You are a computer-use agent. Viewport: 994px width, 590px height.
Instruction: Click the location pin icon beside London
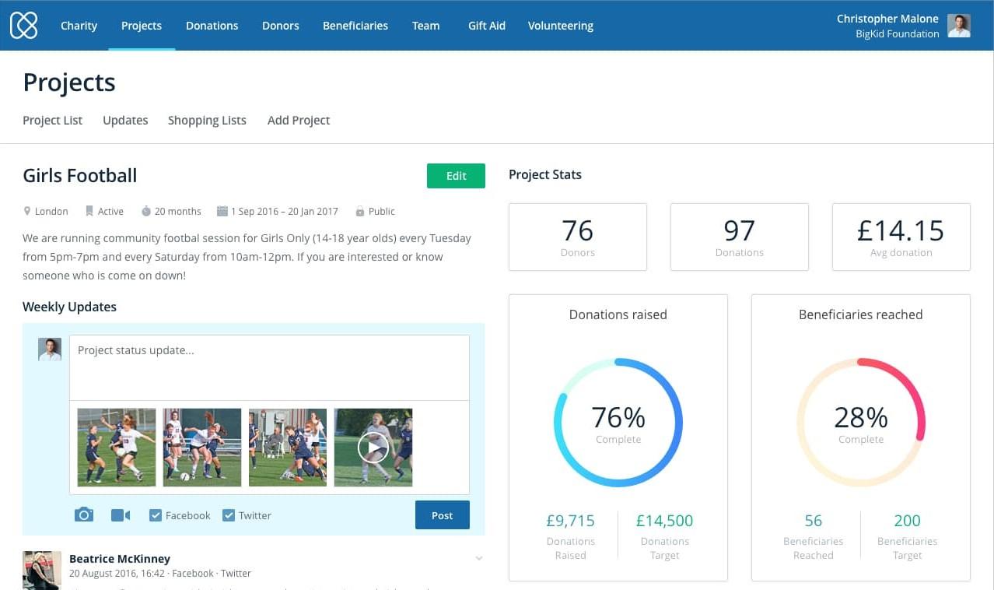click(x=27, y=211)
